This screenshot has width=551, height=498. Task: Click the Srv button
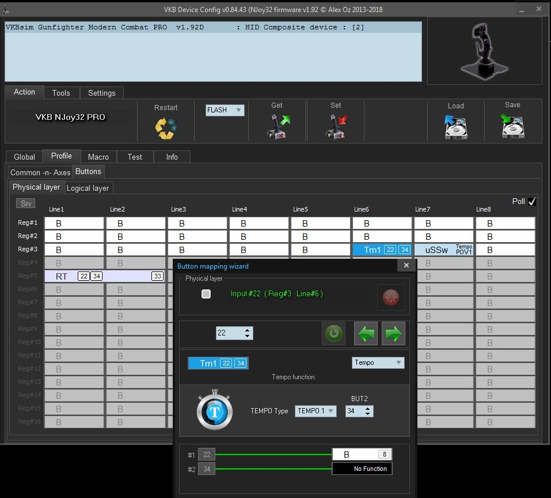tap(26, 203)
